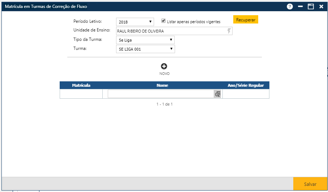This screenshot has height=192, width=328.
Task: Open the Turma dropdown showing SE LIGA 001
Action: 145,49
